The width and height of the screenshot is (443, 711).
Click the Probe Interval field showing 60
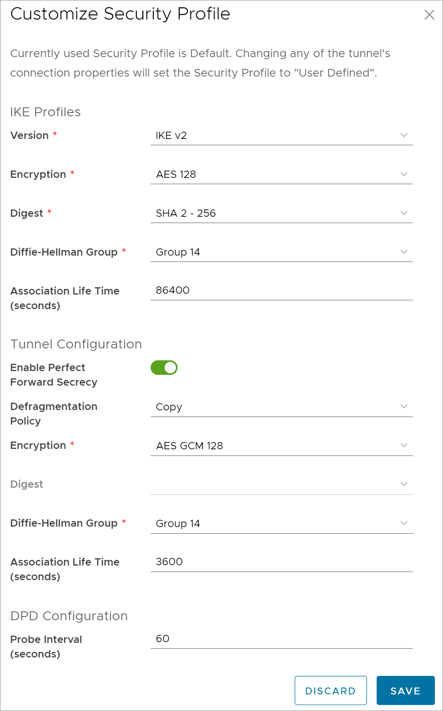click(282, 639)
